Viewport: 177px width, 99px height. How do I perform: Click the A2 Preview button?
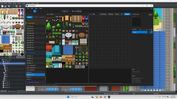pos(103,14)
